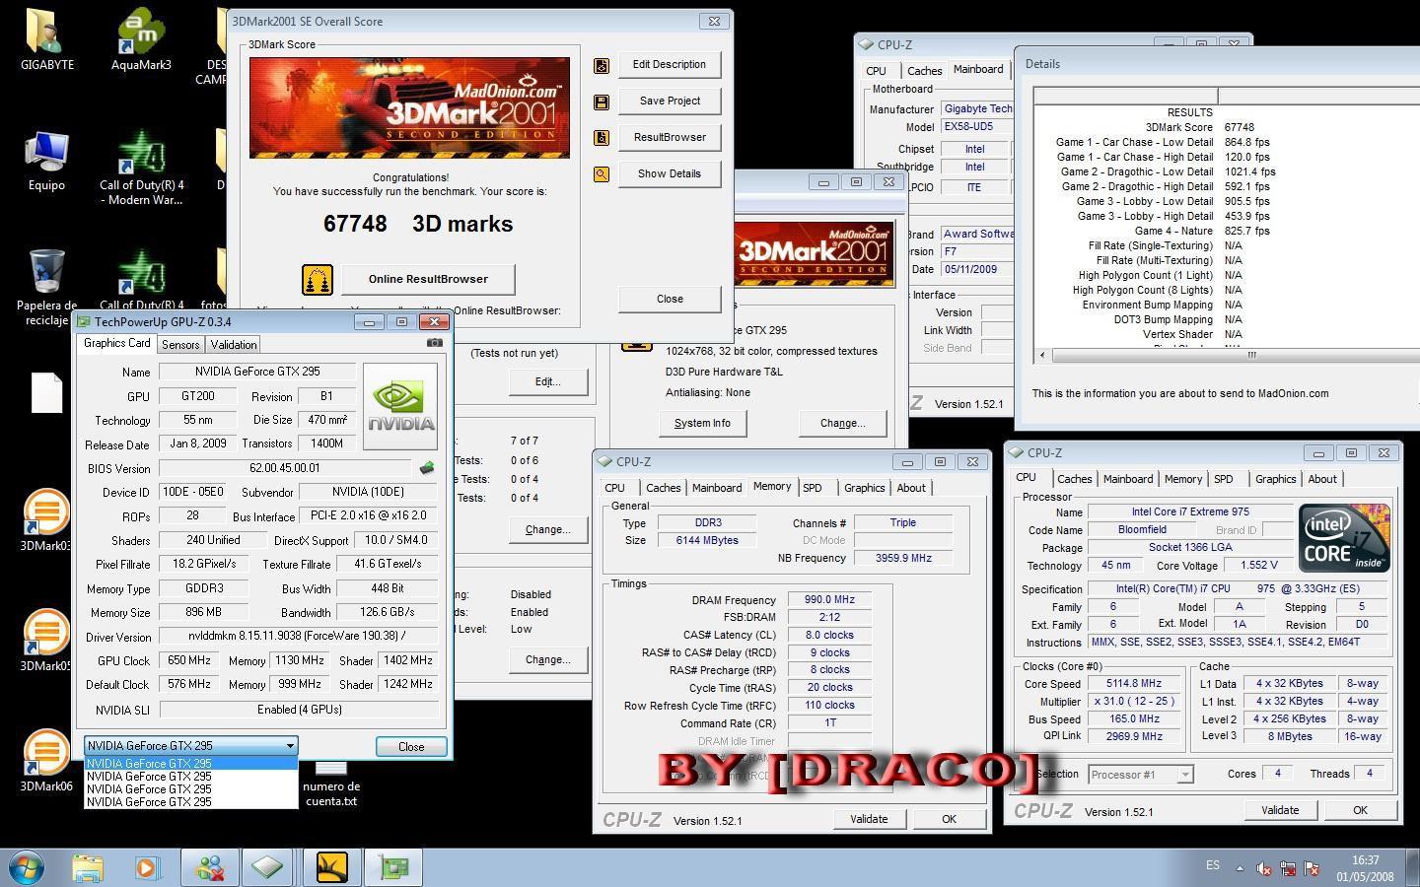Click magnifier icon beside Show Details
Screen dimensions: 1420x887
[602, 174]
